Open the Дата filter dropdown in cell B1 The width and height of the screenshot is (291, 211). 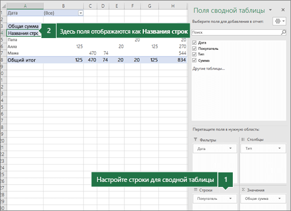81,13
